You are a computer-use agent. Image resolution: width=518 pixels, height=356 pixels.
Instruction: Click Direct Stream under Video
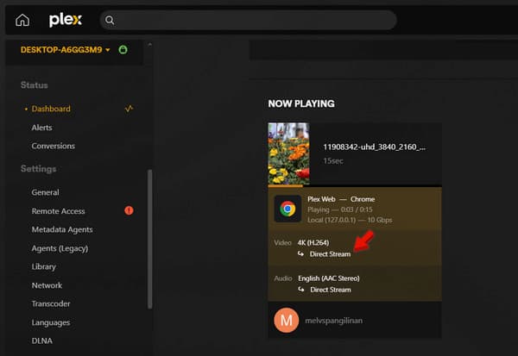point(330,254)
